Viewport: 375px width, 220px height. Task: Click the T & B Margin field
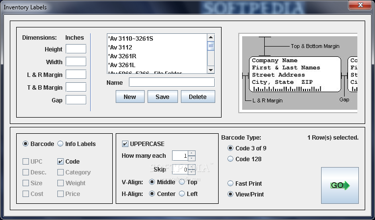76,87
